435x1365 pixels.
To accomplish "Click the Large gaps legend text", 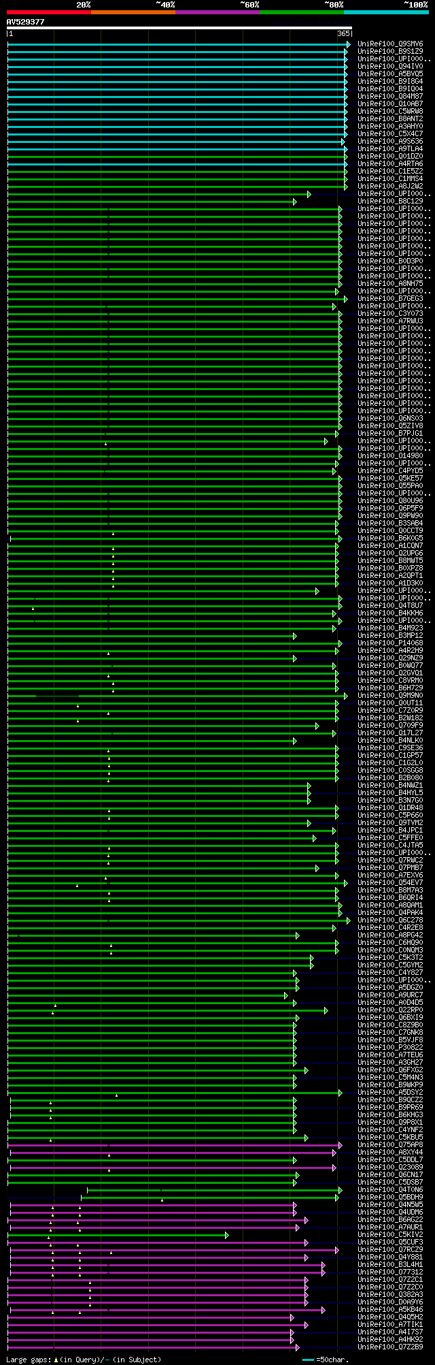I will click(84, 1360).
